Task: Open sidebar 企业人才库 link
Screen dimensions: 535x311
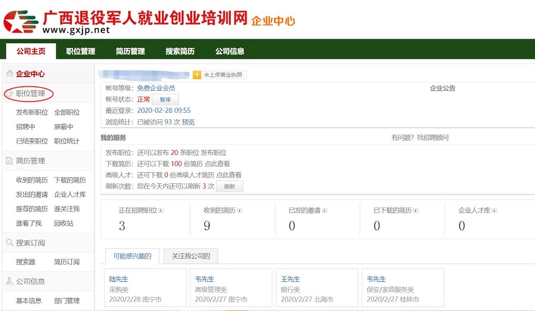Action: pos(70,195)
